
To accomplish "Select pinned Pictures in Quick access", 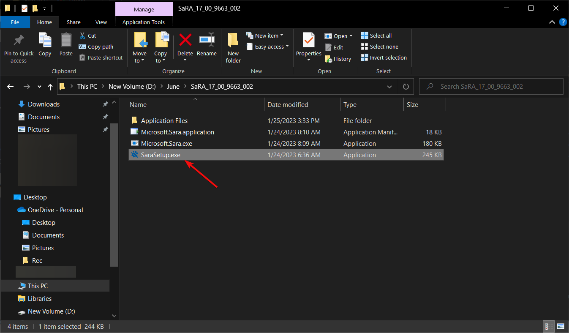I will [x=38, y=130].
